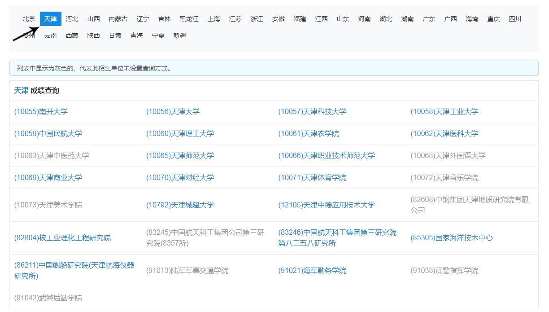Open (10055)南开大学 score query link
549x312 pixels.
click(x=41, y=112)
